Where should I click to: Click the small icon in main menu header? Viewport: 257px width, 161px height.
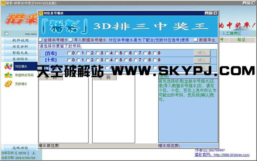coord(6,33)
